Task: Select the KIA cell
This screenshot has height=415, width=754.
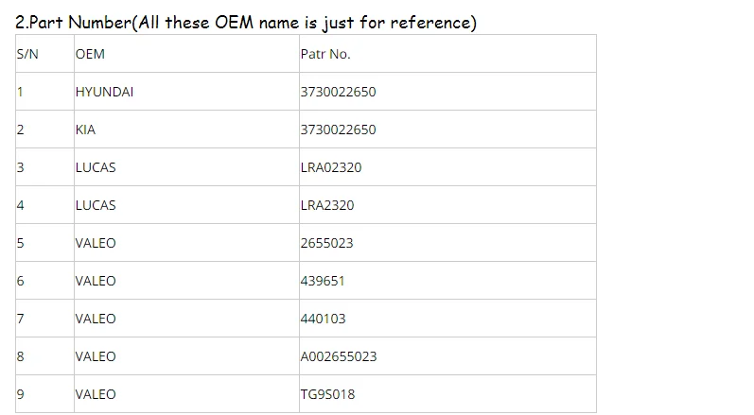Action: [85, 130]
